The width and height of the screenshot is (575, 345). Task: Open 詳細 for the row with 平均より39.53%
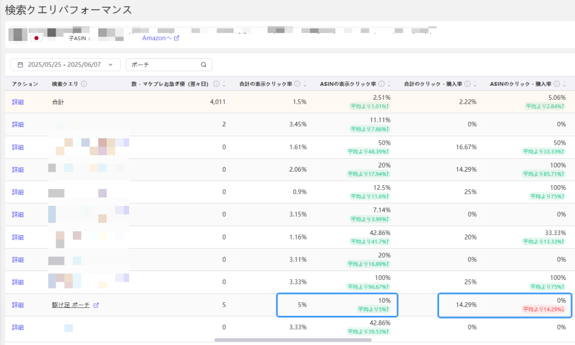17,327
